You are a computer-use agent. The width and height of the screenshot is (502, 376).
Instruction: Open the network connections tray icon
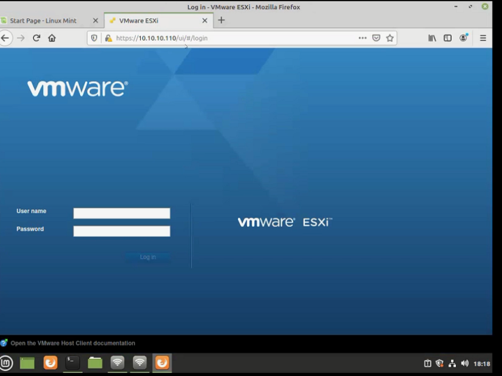click(x=452, y=363)
